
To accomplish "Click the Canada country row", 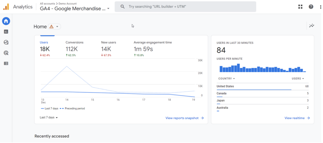I will pyautogui.click(x=263, y=94).
